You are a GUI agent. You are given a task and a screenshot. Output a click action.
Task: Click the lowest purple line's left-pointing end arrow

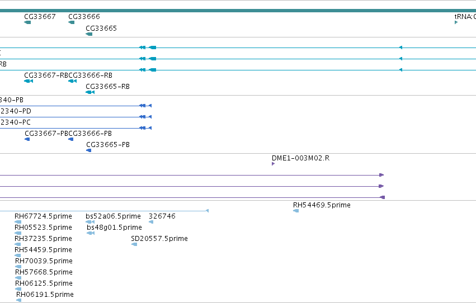tap(383, 197)
